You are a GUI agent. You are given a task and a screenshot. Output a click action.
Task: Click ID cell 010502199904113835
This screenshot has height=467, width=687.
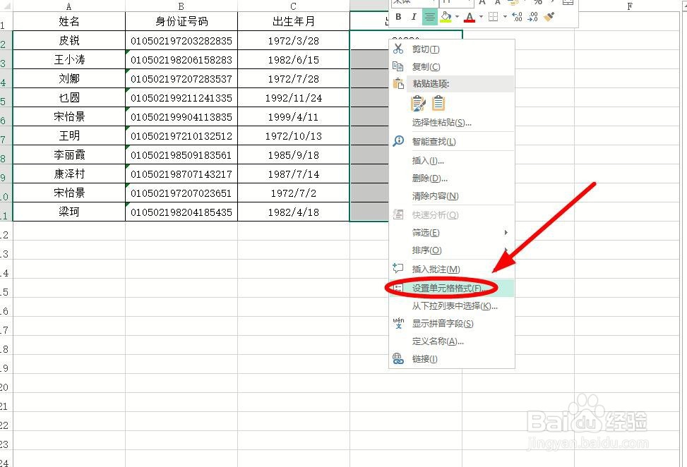click(x=181, y=116)
